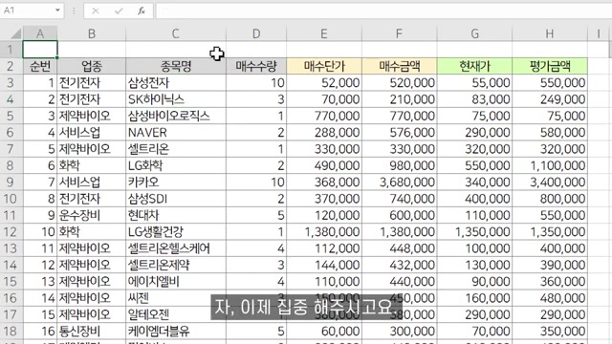Click the 249,000 valuation cell
The width and height of the screenshot is (612, 344).
coord(550,99)
